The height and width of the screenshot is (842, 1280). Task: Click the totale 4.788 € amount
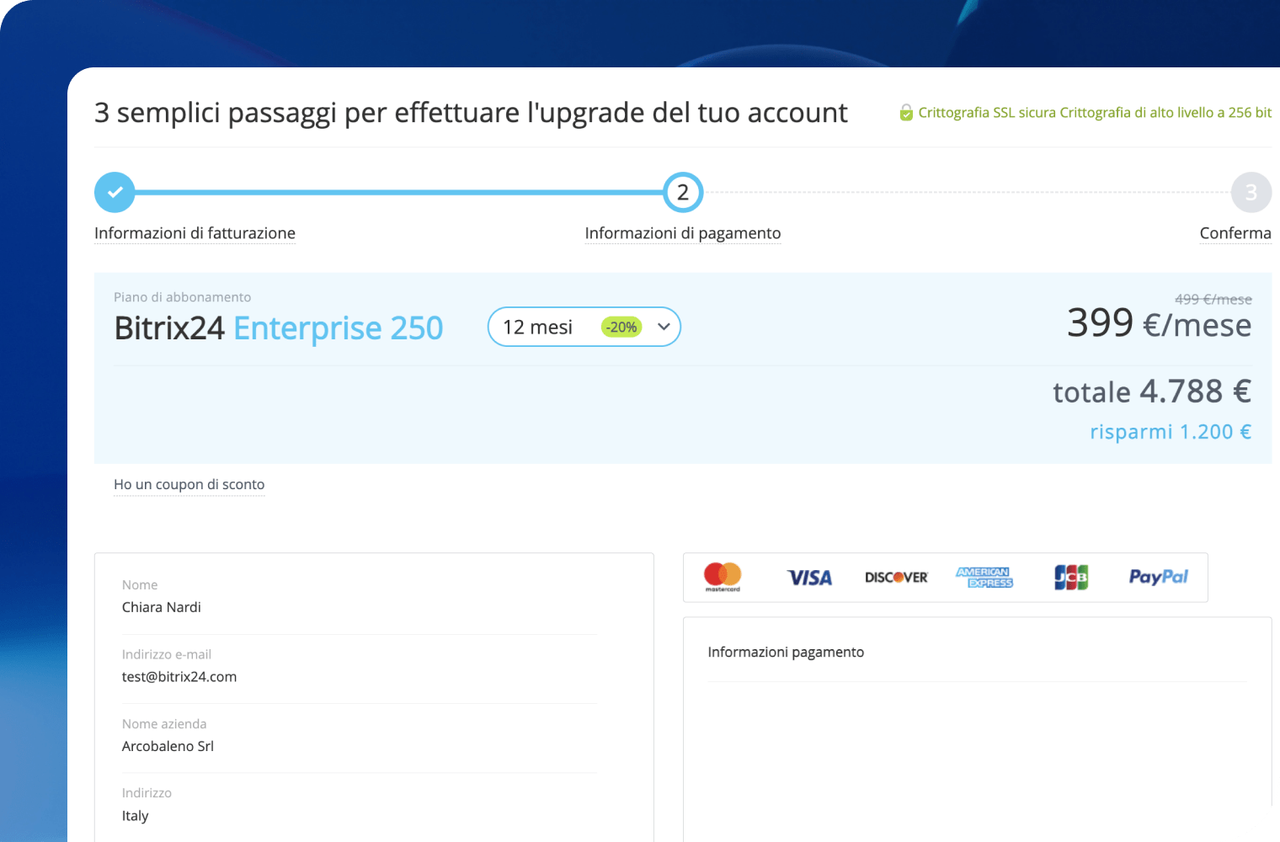1152,392
